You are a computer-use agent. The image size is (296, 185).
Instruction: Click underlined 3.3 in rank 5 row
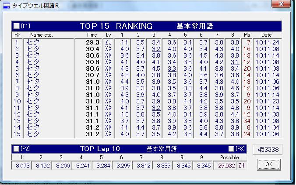[x=172, y=69]
